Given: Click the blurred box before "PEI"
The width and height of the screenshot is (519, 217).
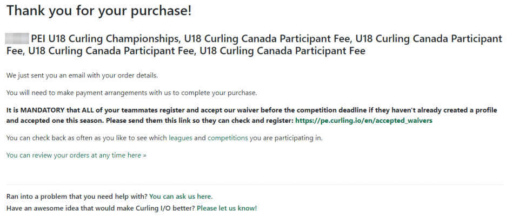Looking at the screenshot, I should click(16, 39).
